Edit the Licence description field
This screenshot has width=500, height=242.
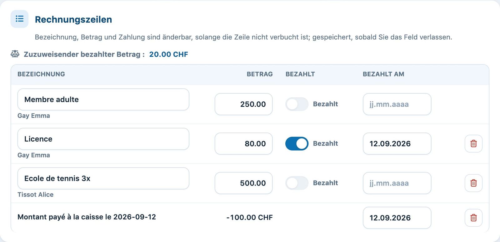pos(103,139)
